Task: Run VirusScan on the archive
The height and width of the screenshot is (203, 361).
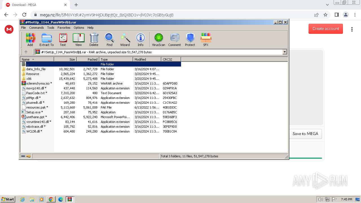Action: pyautogui.click(x=159, y=39)
